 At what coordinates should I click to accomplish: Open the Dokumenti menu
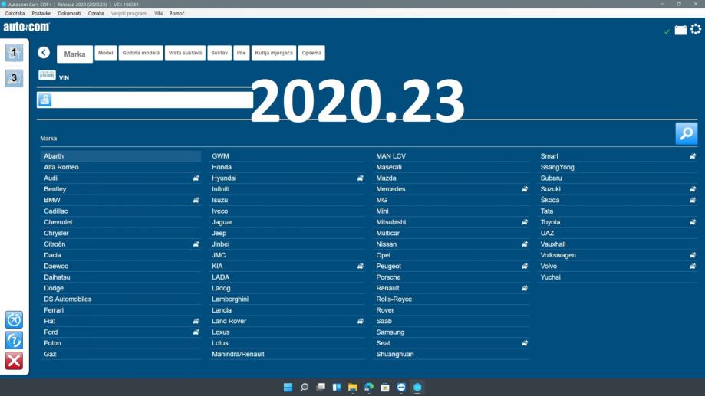[69, 14]
